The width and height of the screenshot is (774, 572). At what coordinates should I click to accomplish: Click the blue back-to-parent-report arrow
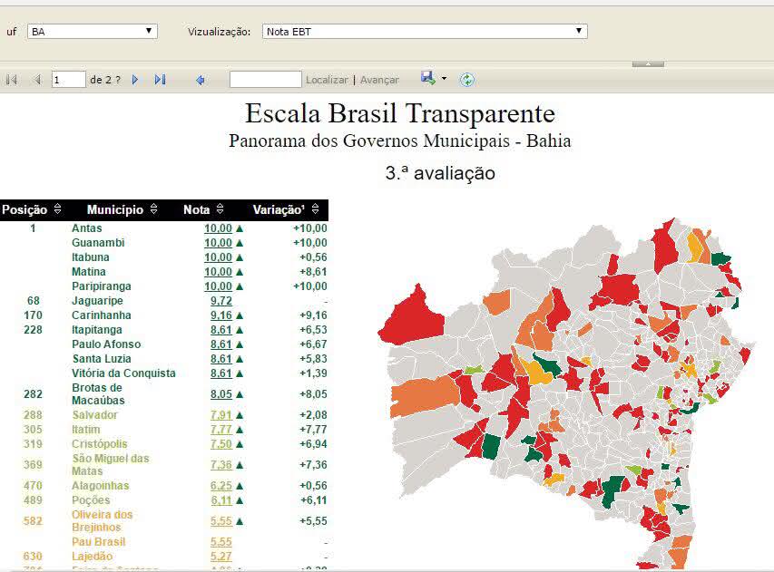(200, 80)
